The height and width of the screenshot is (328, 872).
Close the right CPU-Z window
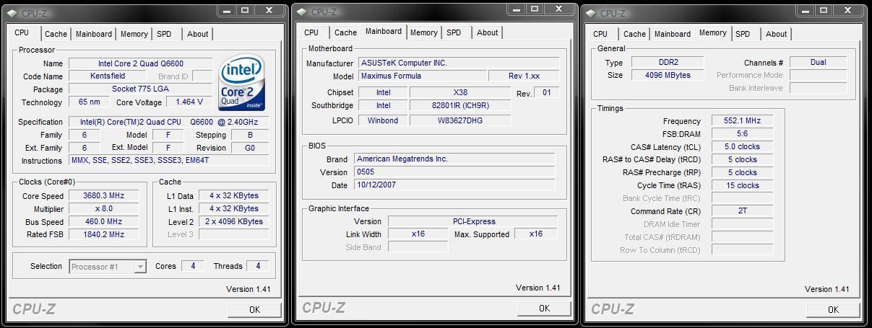tap(848, 10)
